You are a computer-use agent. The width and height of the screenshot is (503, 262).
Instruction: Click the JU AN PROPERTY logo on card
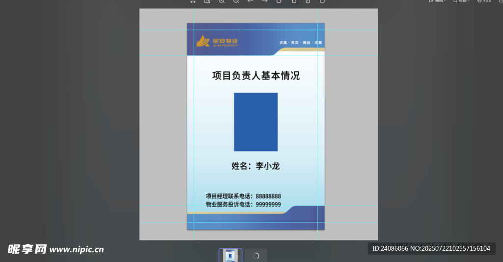coord(217,42)
